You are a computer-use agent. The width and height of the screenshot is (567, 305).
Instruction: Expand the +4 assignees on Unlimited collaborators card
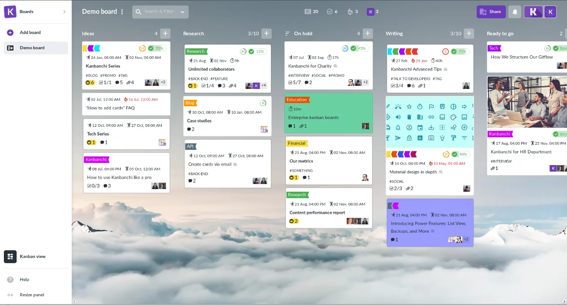point(263,85)
